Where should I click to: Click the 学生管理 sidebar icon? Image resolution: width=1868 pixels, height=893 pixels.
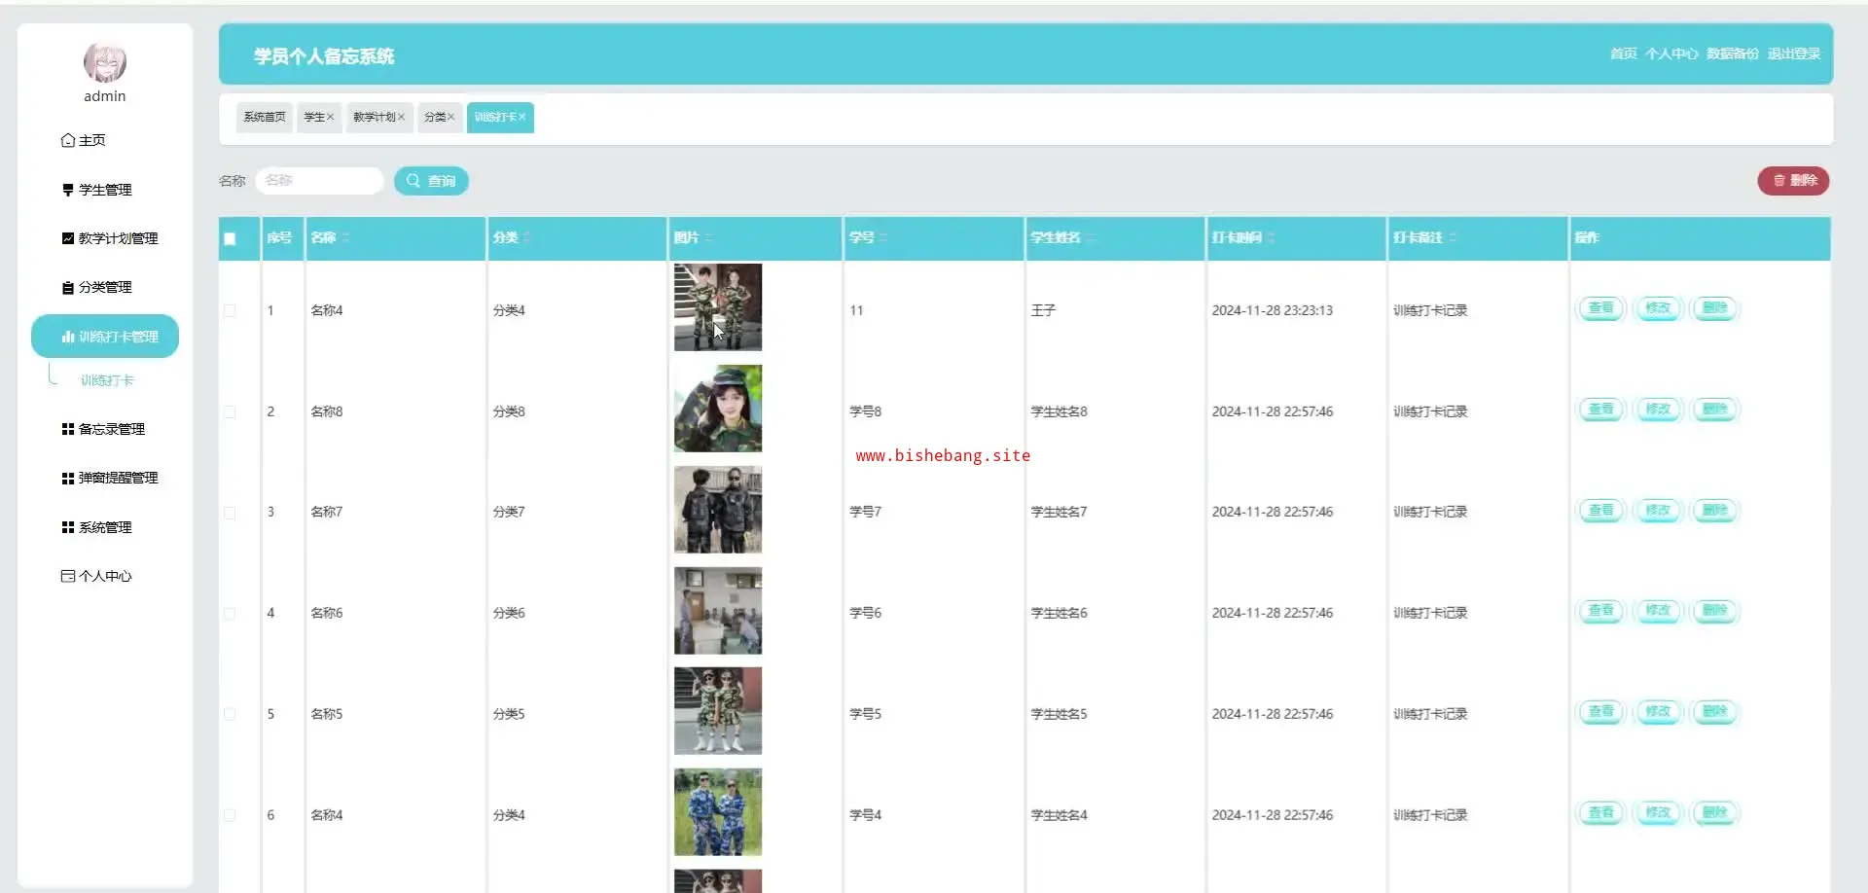pos(68,190)
